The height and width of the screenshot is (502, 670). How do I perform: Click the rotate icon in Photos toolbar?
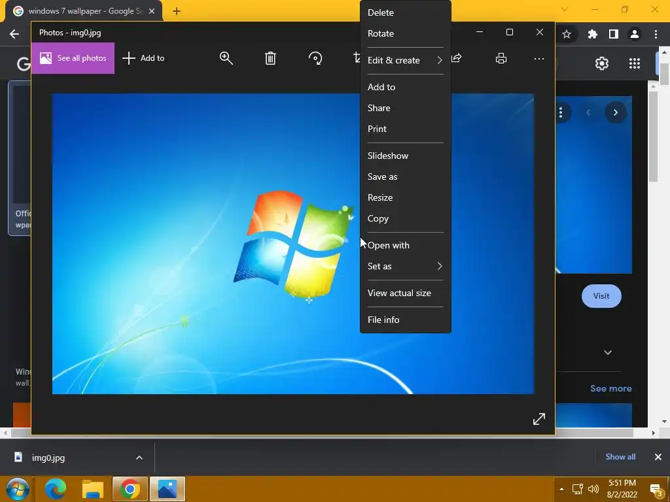coord(315,58)
